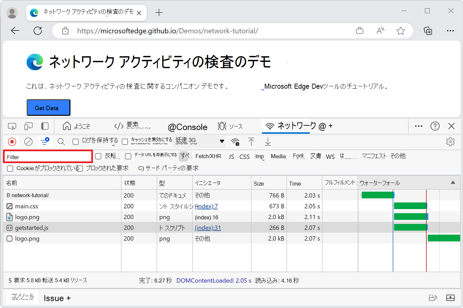463x308 pixels.
Task: Import a HAR file
Action: tap(251, 142)
